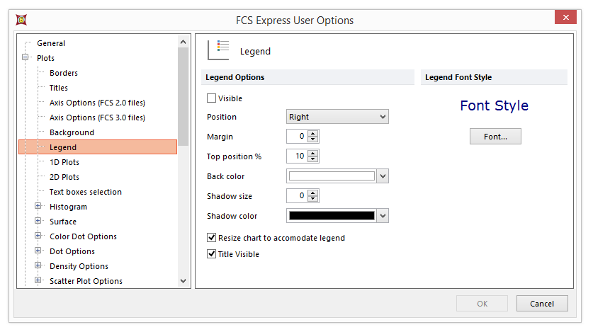
Task: Expand the Density Options node
Action: pyautogui.click(x=38, y=266)
